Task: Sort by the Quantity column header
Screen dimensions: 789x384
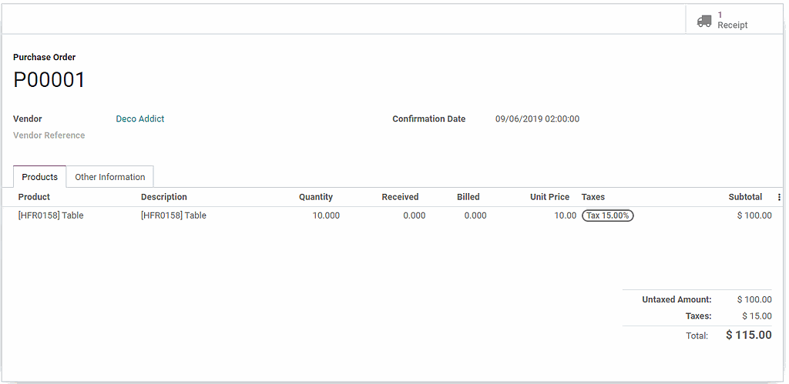Action: coord(316,197)
